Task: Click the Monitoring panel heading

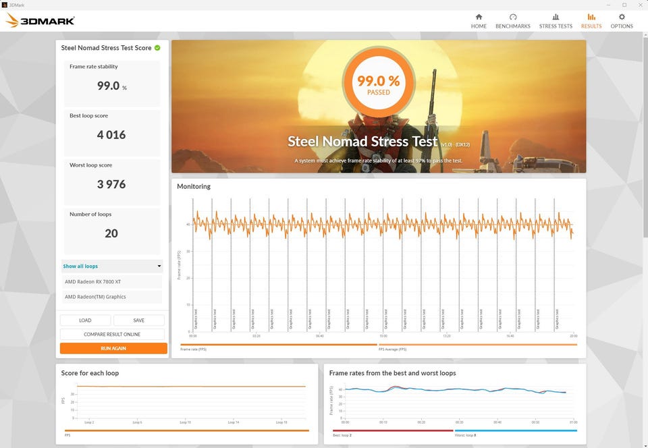Action: 194,187
